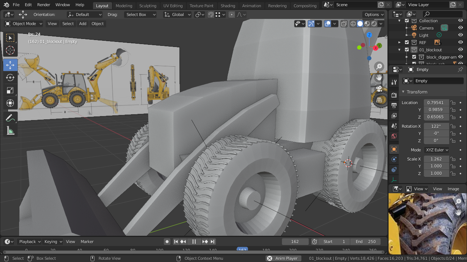Viewport: 467px width, 262px height.
Task: Activate the Scale tool
Action: coord(10,91)
